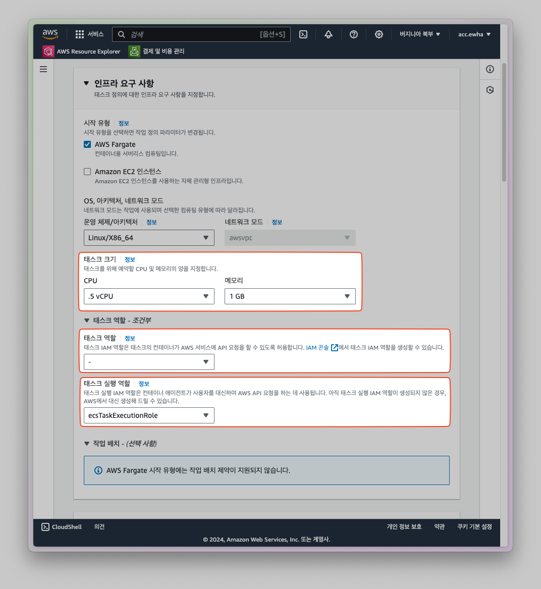Click the search input field
Image resolution: width=541 pixels, height=589 pixels.
tap(192, 34)
